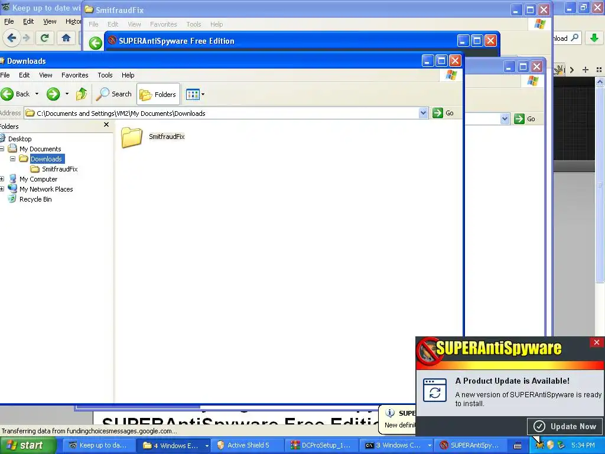Open the Help menu in Downloads window

coord(128,75)
